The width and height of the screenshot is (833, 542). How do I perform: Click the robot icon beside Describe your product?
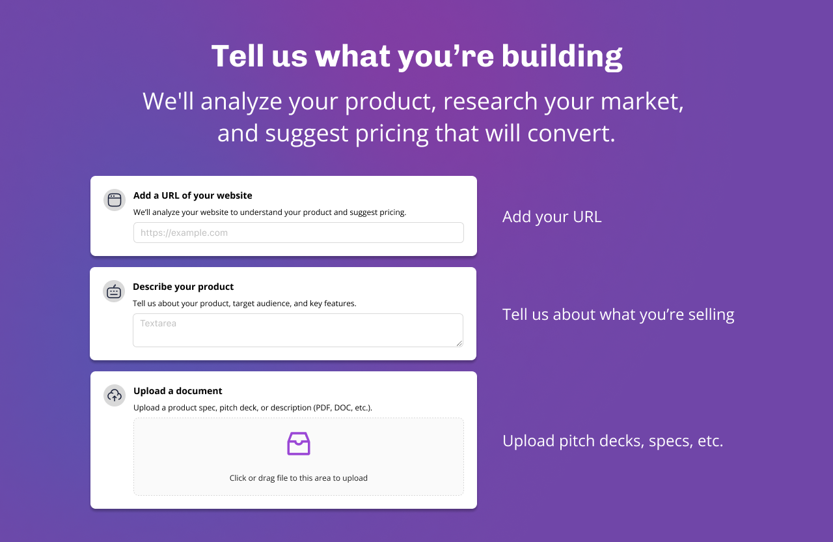pos(114,291)
